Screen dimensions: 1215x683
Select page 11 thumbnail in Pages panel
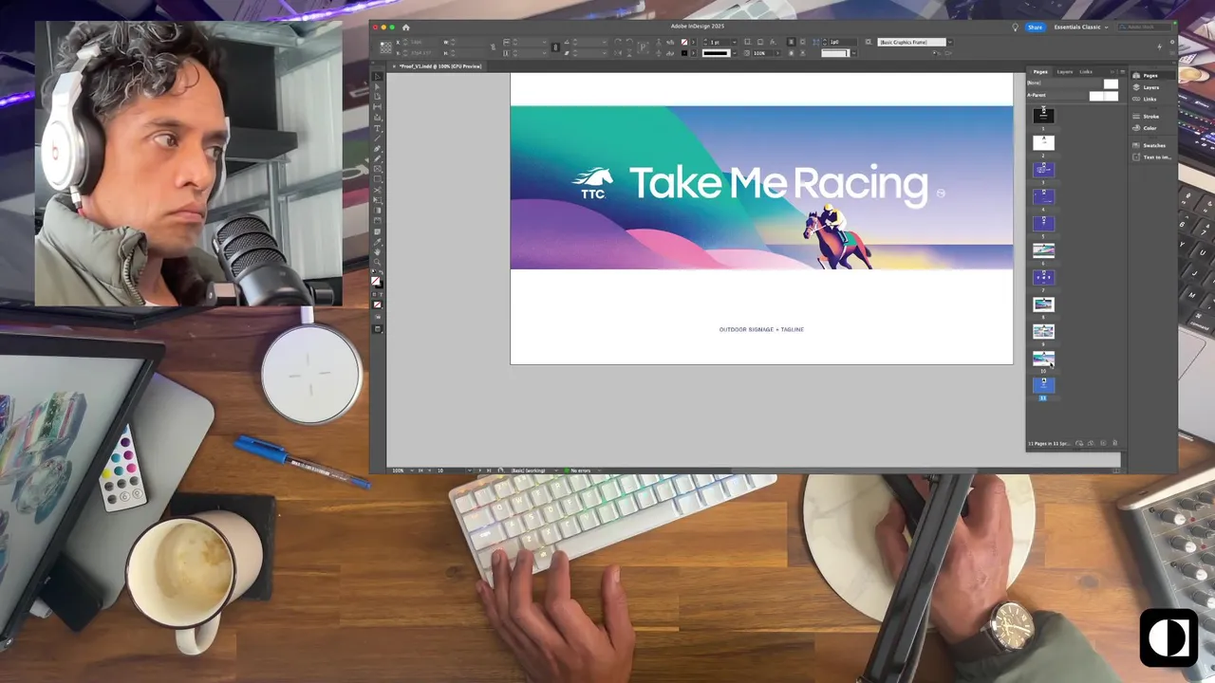[x=1043, y=384]
